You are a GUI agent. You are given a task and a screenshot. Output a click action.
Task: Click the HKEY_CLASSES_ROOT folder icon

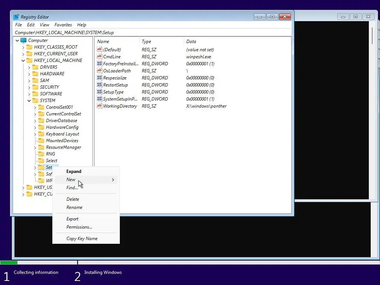pyautogui.click(x=29, y=47)
